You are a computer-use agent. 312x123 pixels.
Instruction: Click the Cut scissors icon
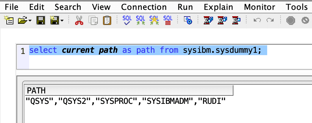(79, 20)
